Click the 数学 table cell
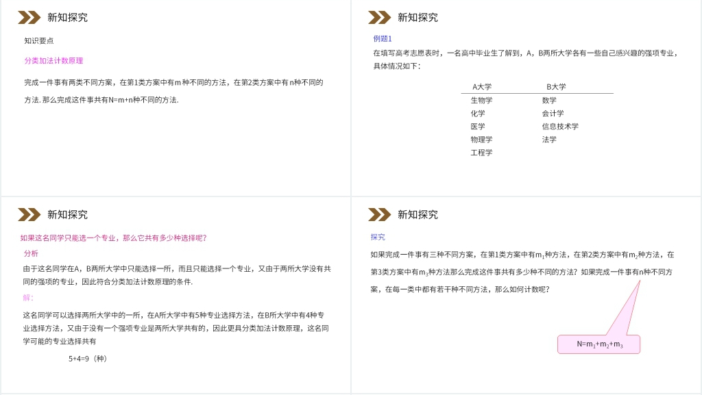Viewport: 702px width, 395px height. 549,101
